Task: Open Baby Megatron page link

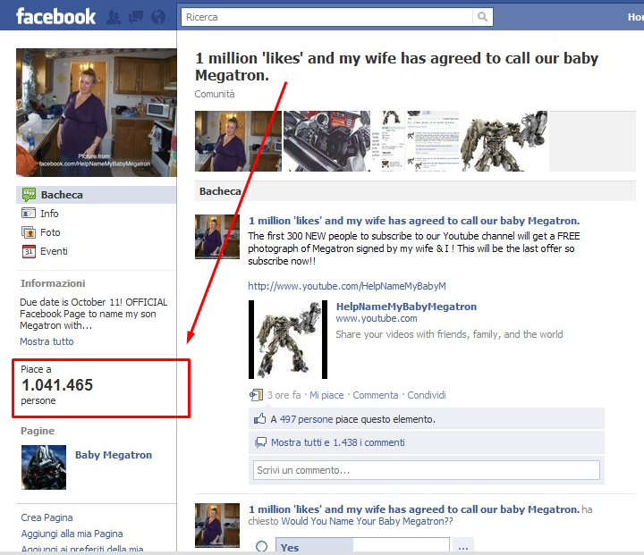Action: [x=114, y=455]
